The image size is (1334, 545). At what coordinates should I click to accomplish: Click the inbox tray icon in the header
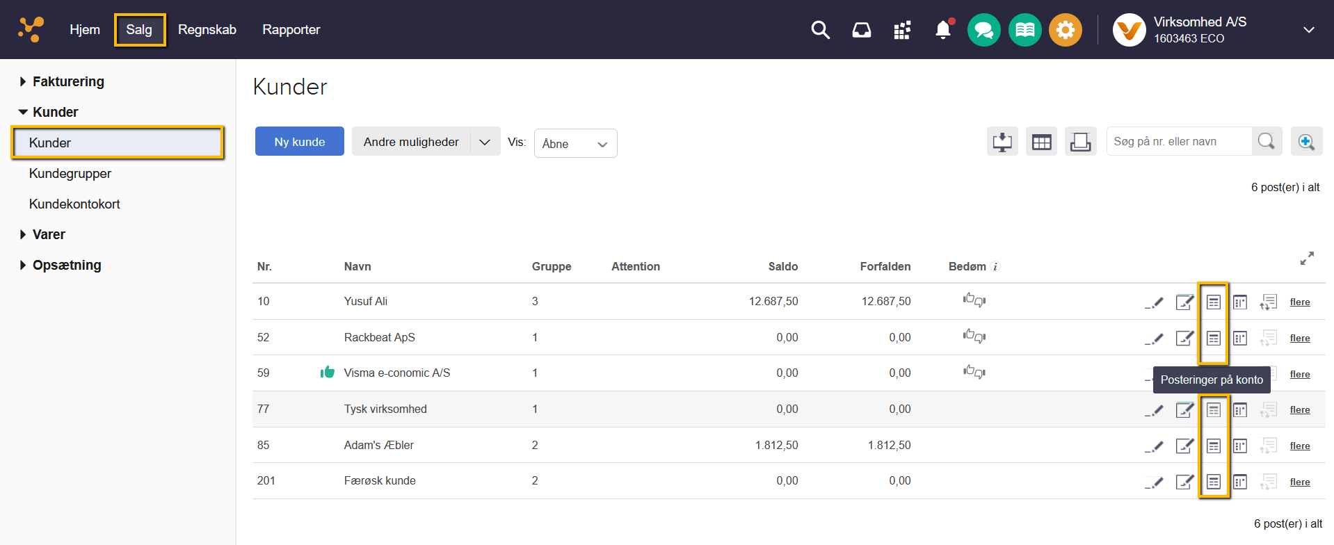click(861, 30)
